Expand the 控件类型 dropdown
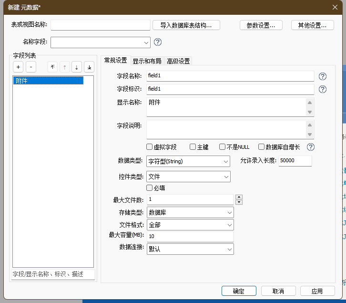The width and height of the screenshot is (346, 303). [x=188, y=177]
